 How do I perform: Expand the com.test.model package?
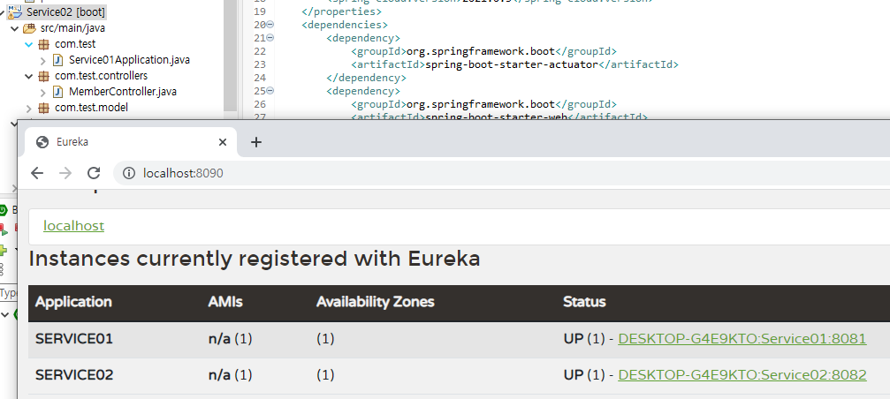click(29, 107)
